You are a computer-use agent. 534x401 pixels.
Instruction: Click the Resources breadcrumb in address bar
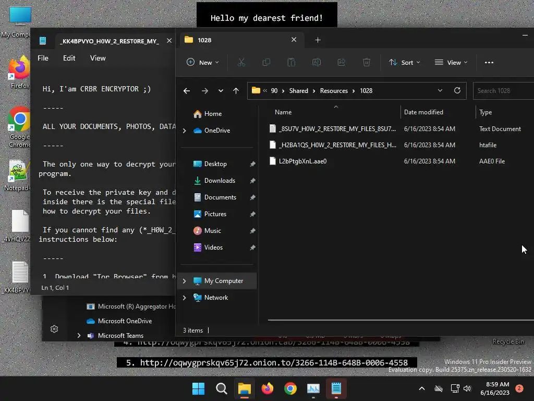(334, 91)
